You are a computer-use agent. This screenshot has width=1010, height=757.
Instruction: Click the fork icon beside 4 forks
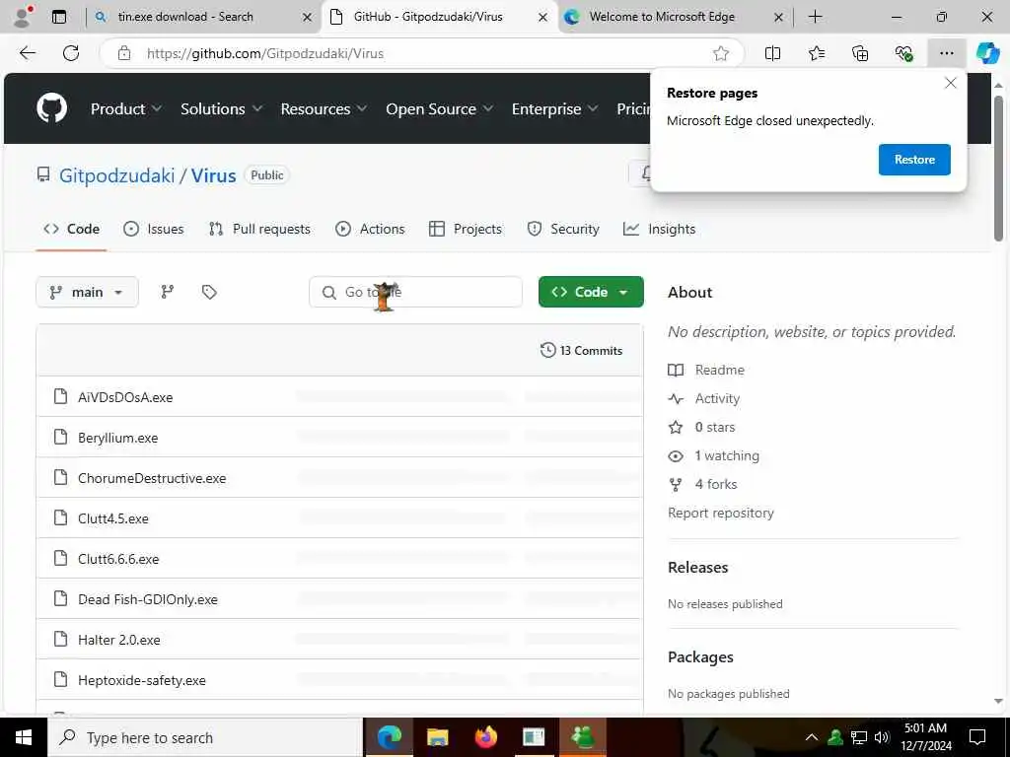coord(675,484)
